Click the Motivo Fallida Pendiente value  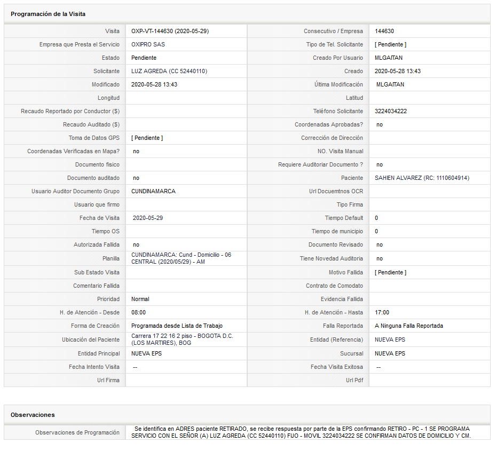pyautogui.click(x=390, y=272)
